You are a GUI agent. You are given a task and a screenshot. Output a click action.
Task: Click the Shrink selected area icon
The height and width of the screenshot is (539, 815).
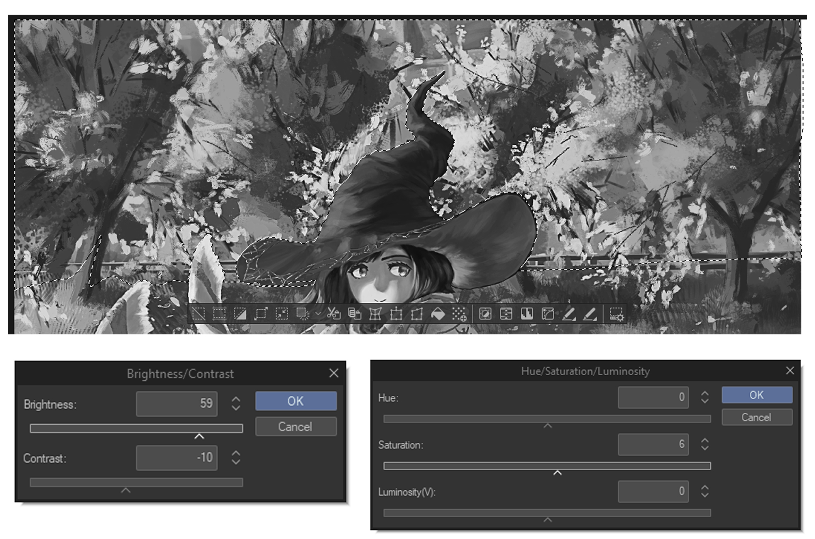pyautogui.click(x=282, y=314)
